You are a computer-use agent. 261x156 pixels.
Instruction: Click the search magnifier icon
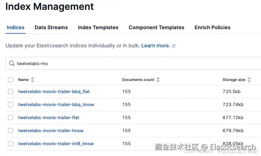click(12, 63)
